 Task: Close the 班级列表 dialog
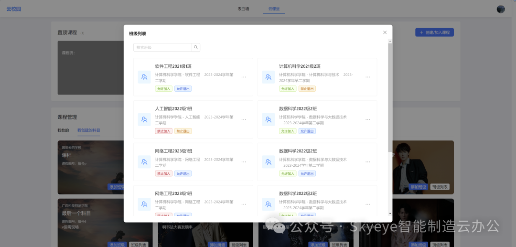point(385,32)
